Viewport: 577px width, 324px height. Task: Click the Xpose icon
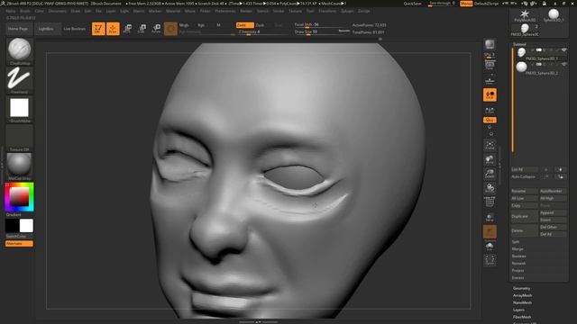490,260
